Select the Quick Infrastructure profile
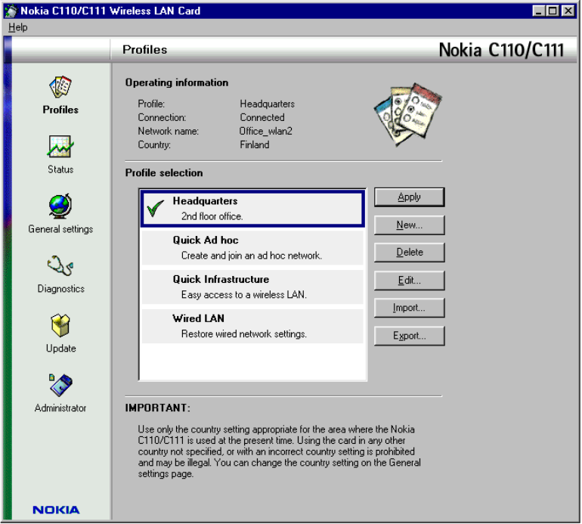 point(252,287)
